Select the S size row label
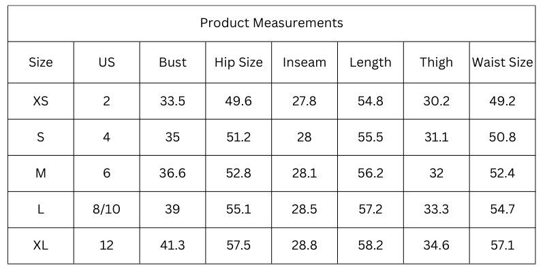Viewport: 545px width, 272px height. click(41, 137)
